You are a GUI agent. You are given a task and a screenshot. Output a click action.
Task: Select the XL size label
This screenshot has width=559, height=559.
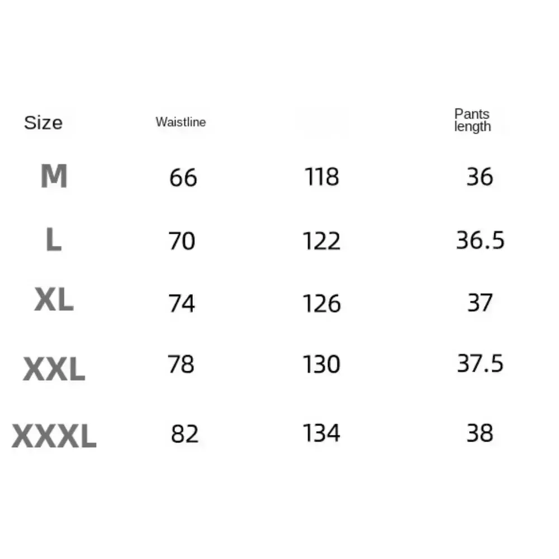[x=54, y=300]
